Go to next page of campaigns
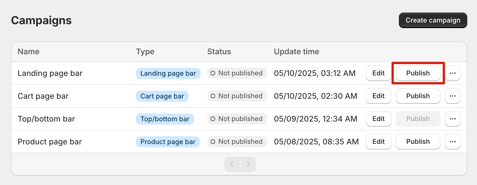Image resolution: width=477 pixels, height=185 pixels. (248, 164)
